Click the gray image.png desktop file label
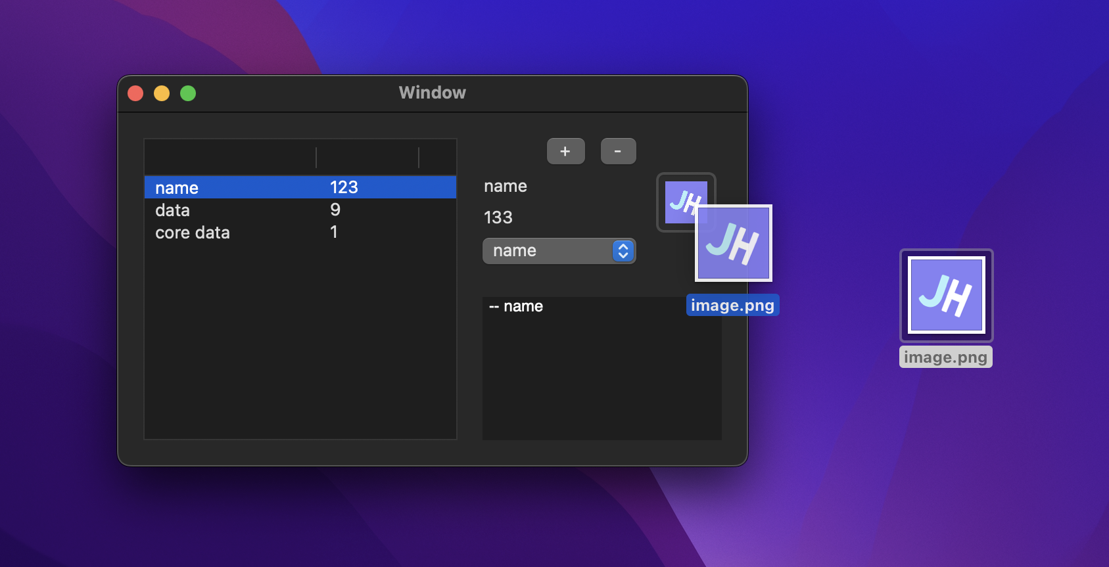Viewport: 1109px width, 567px height. click(945, 357)
